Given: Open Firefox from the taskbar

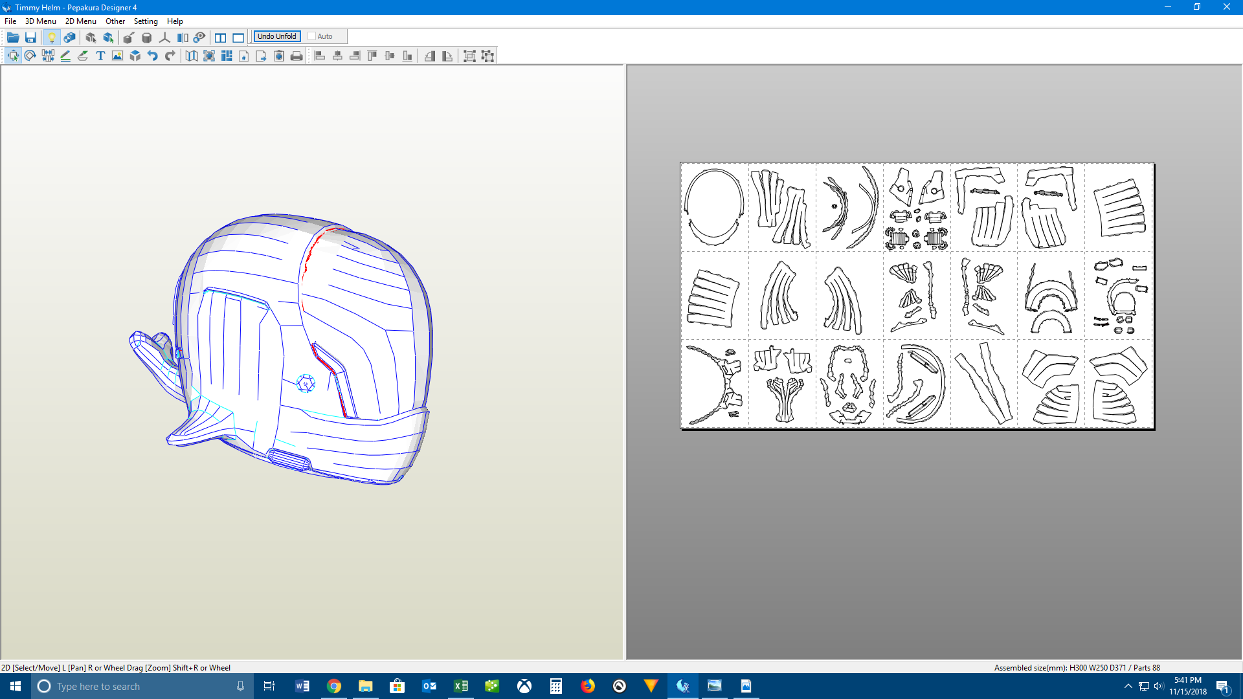Looking at the screenshot, I should (588, 686).
